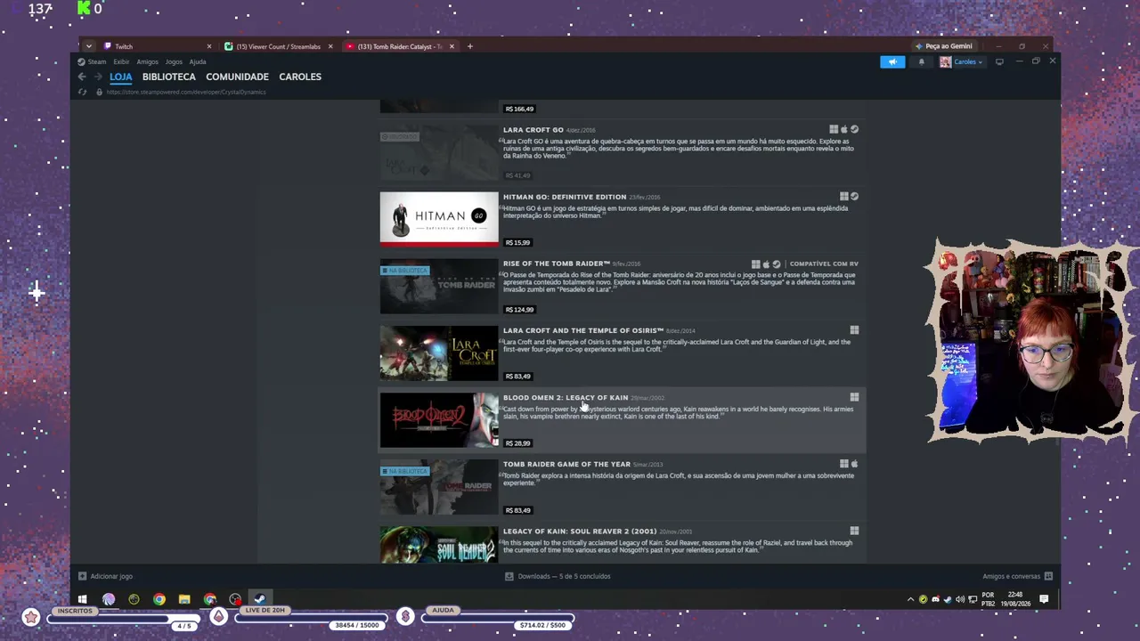Screen dimensions: 1140x641
Task: Click Windows icon on Soul Reaver 2 row
Action: tap(854, 531)
